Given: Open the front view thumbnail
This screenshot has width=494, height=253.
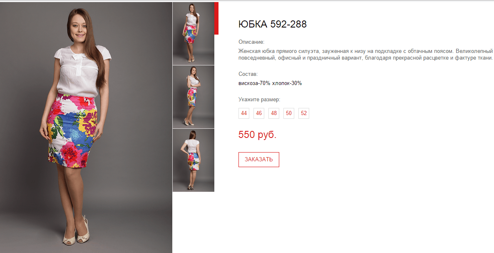Looking at the screenshot, I should pos(194,33).
